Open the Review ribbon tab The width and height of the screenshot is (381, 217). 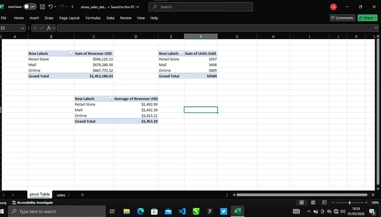pyautogui.click(x=126, y=18)
